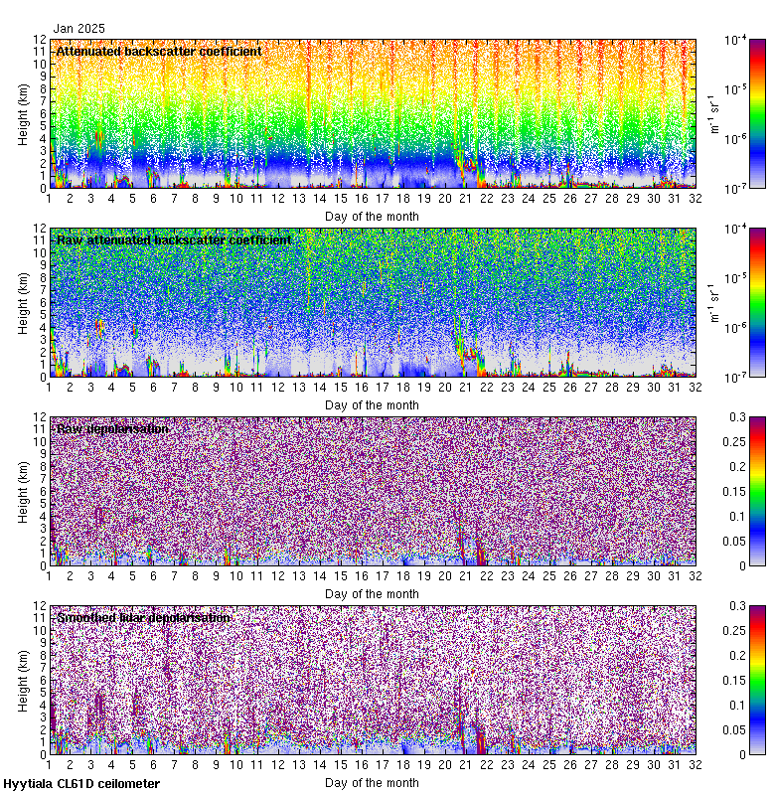775x795 pixels.
Task: Click the 9 km height tick of Raw attenuated backscatter plot
Action: tap(43, 265)
